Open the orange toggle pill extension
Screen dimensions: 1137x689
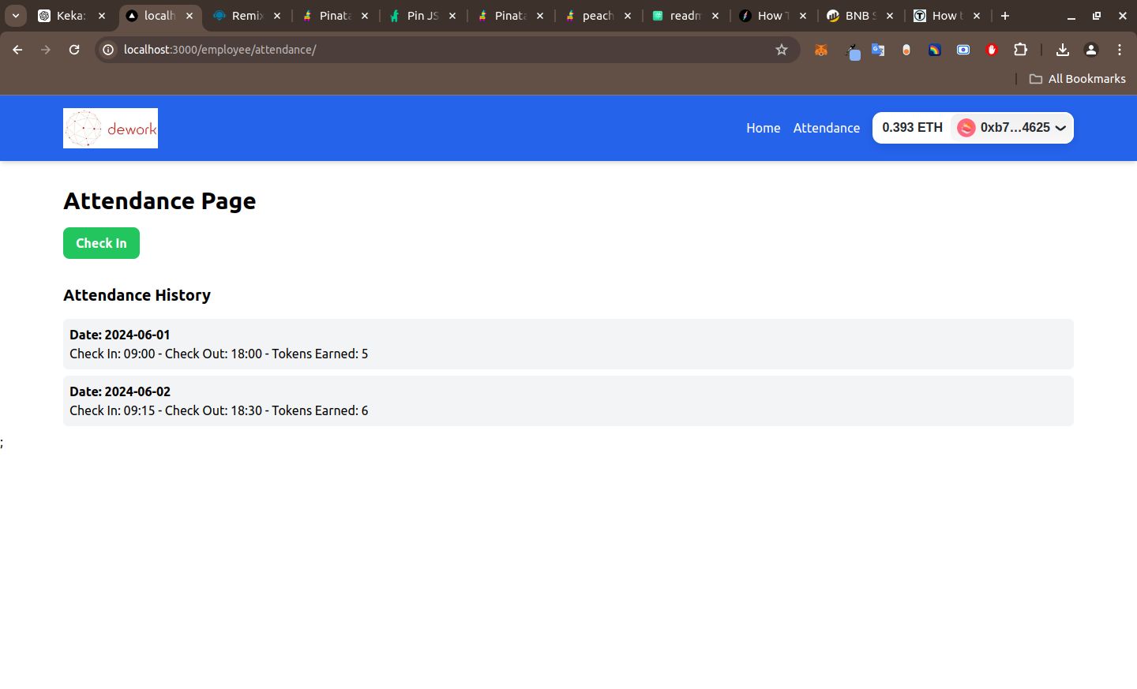pyautogui.click(x=906, y=50)
